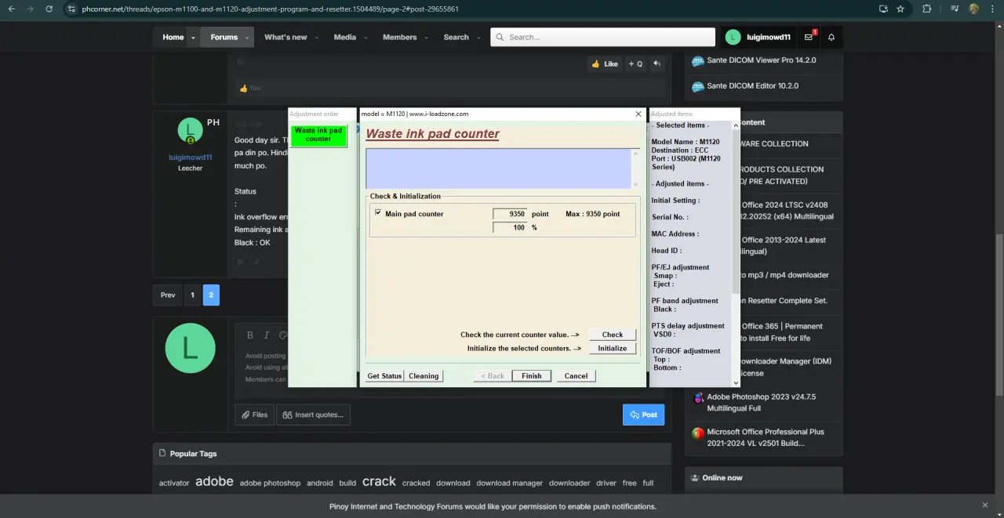Reload the page with refresh icon
1004x518 pixels.
click(49, 9)
